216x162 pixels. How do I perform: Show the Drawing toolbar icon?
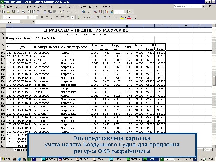tap(111, 12)
